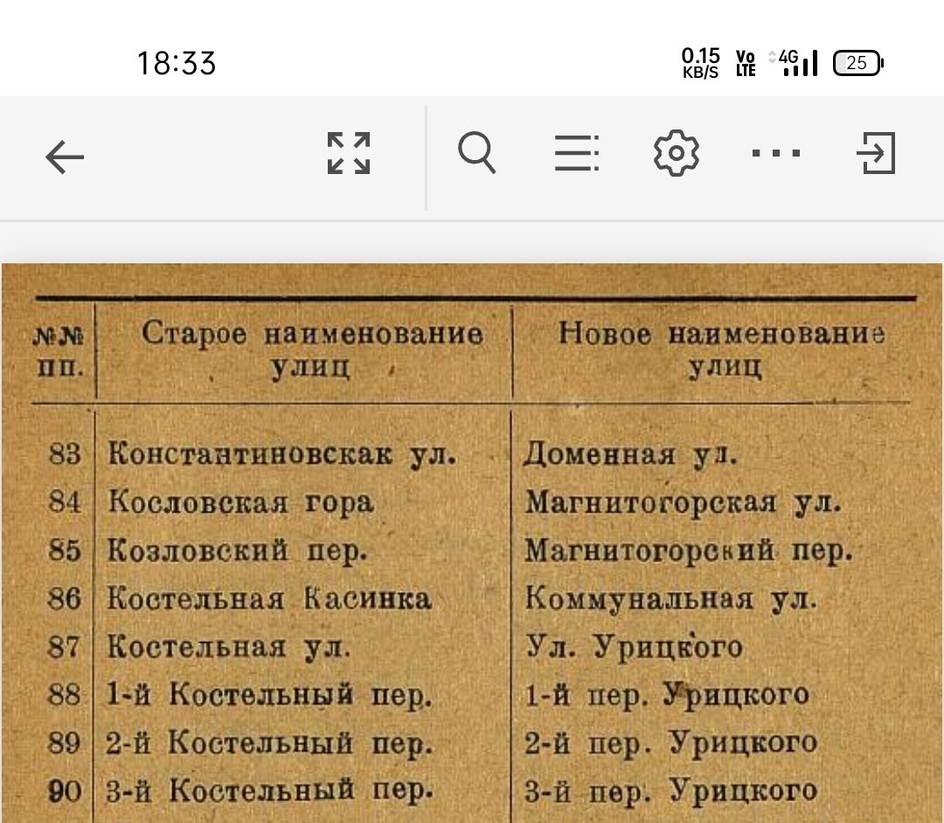The image size is (944, 823).
Task: Tap the battery indicator showing 25
Action: 858,63
